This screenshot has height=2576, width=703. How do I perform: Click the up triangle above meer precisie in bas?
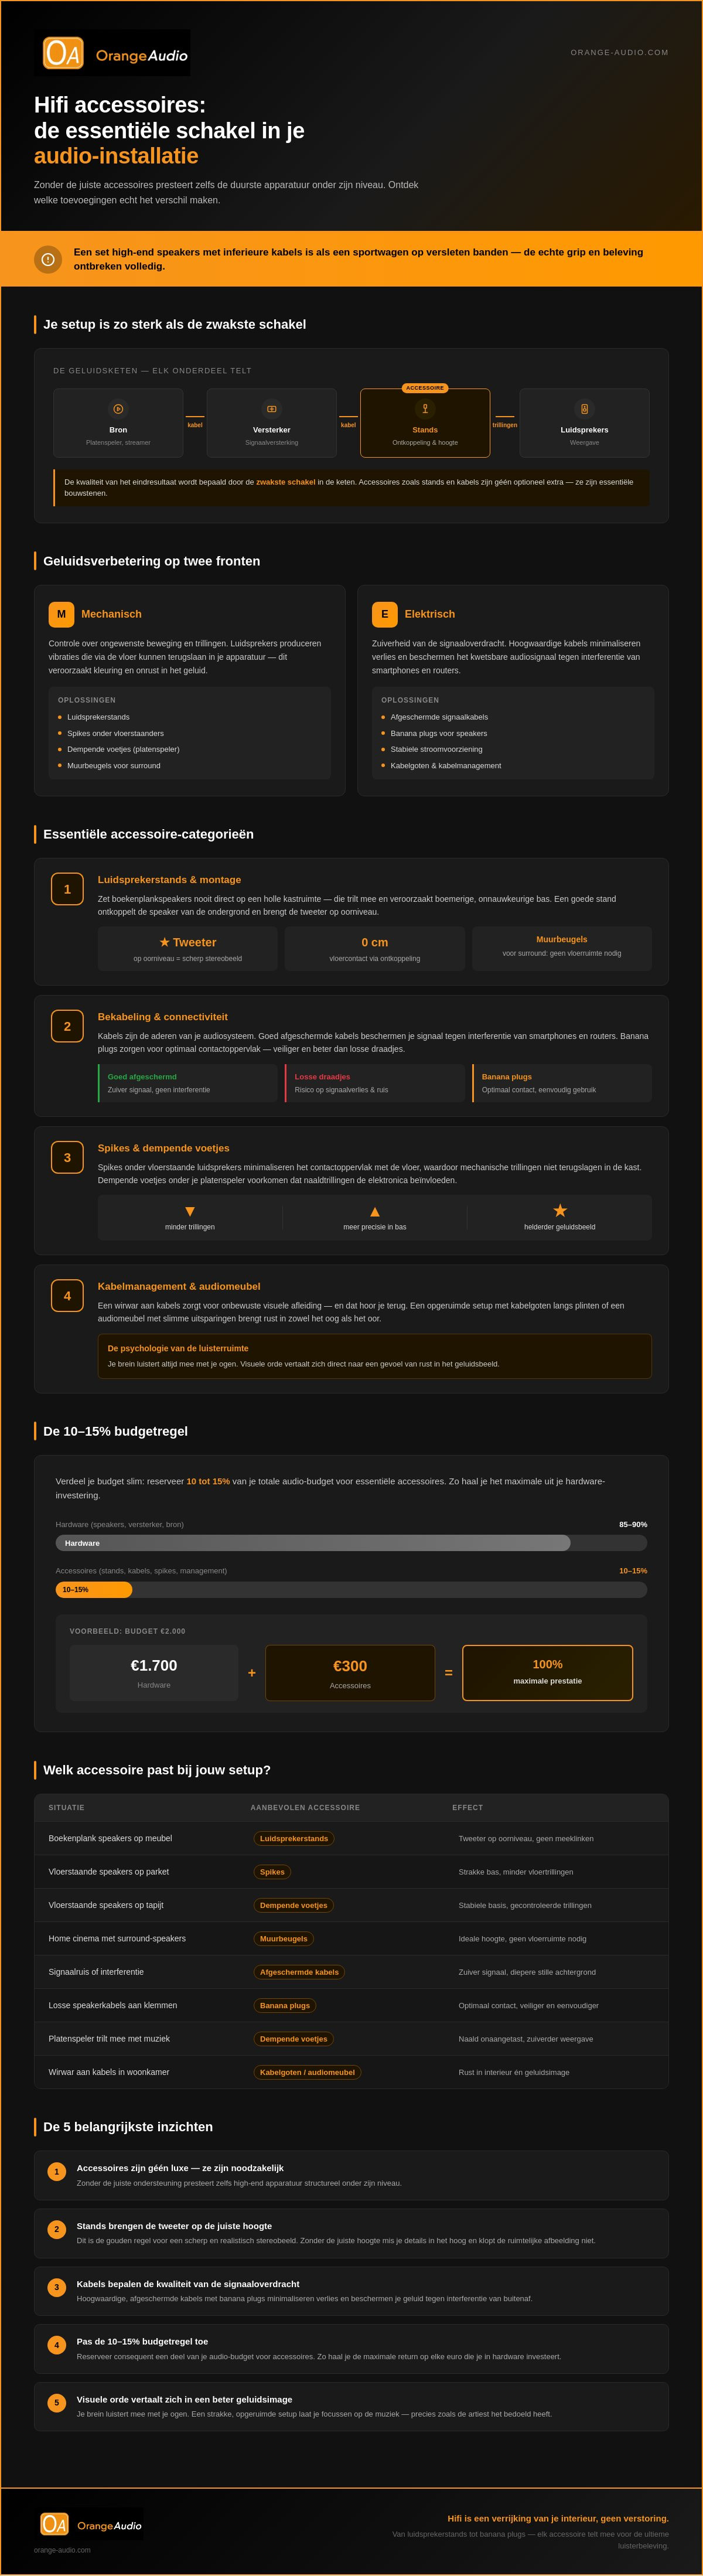pyautogui.click(x=375, y=1211)
